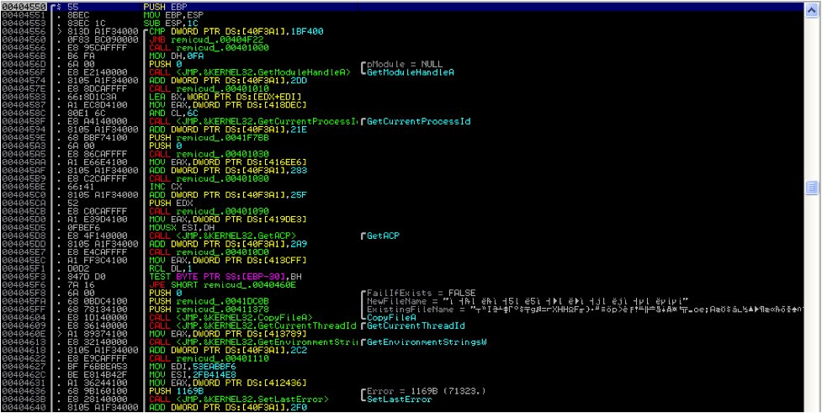Click the GetCurrentProcessId comment

(418, 121)
